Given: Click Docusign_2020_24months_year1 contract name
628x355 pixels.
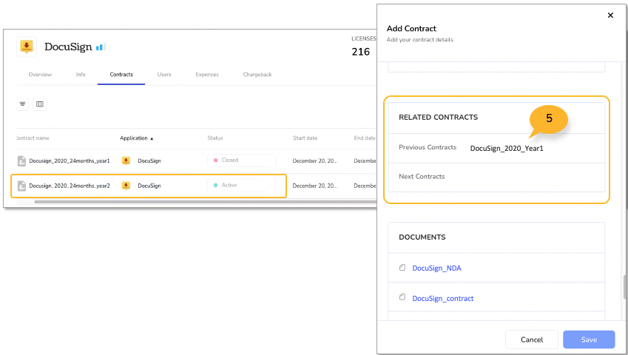Looking at the screenshot, I should click(x=70, y=161).
